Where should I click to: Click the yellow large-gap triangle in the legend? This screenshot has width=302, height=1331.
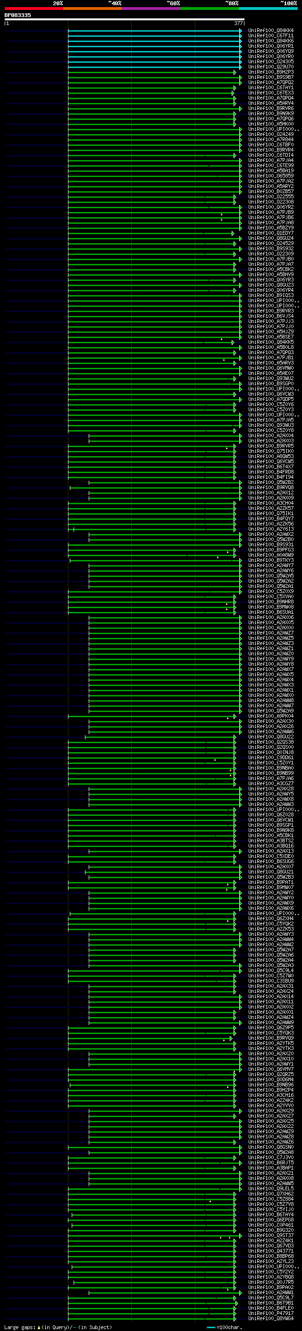click(39, 1327)
